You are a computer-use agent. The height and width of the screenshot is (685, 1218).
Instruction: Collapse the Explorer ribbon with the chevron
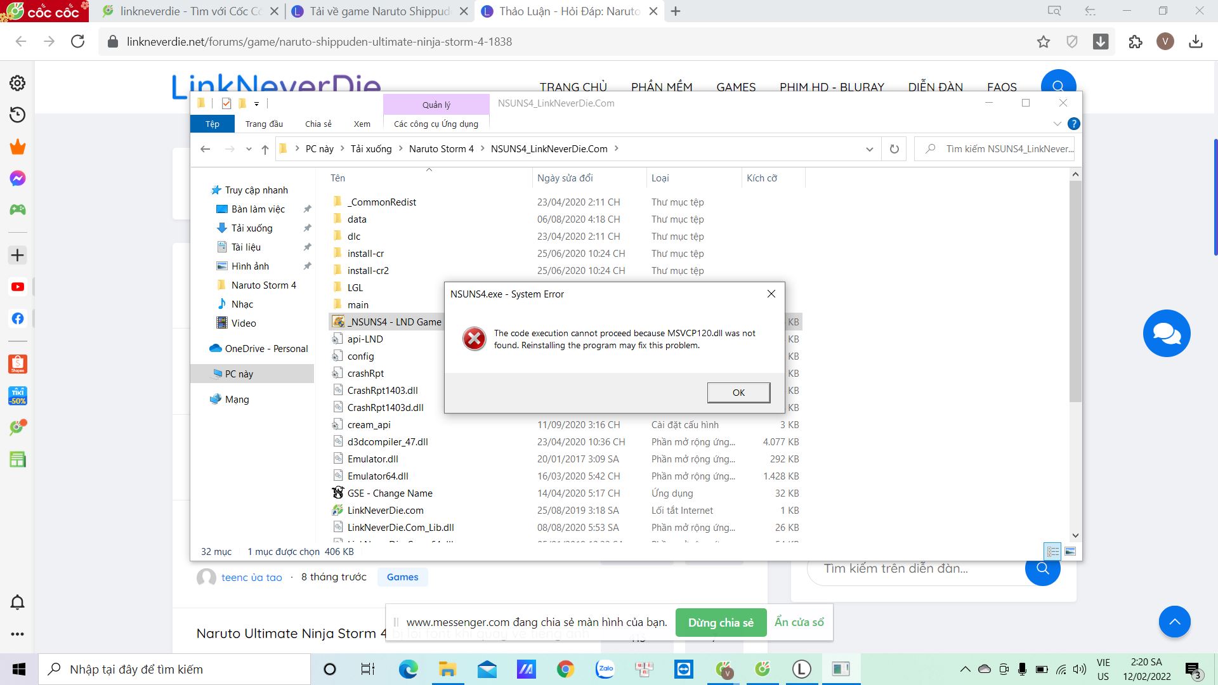pos(1057,124)
